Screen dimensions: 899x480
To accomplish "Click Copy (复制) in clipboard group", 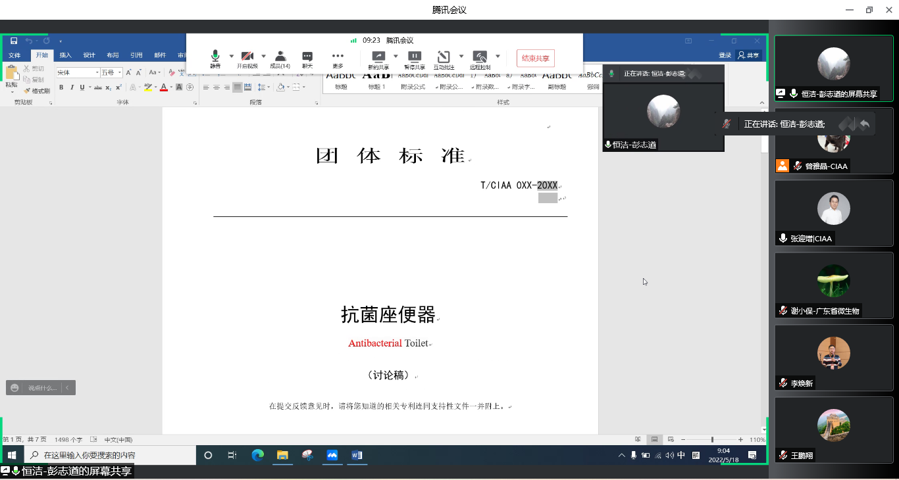I will tap(34, 80).
